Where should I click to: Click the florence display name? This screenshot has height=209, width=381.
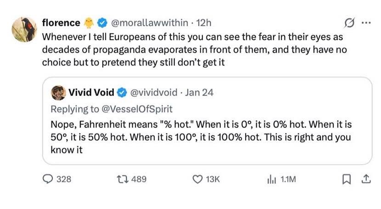(x=61, y=22)
